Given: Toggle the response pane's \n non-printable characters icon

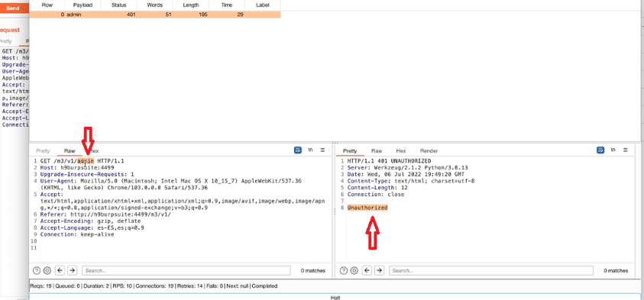Looking at the screenshot, I should pyautogui.click(x=613, y=150).
